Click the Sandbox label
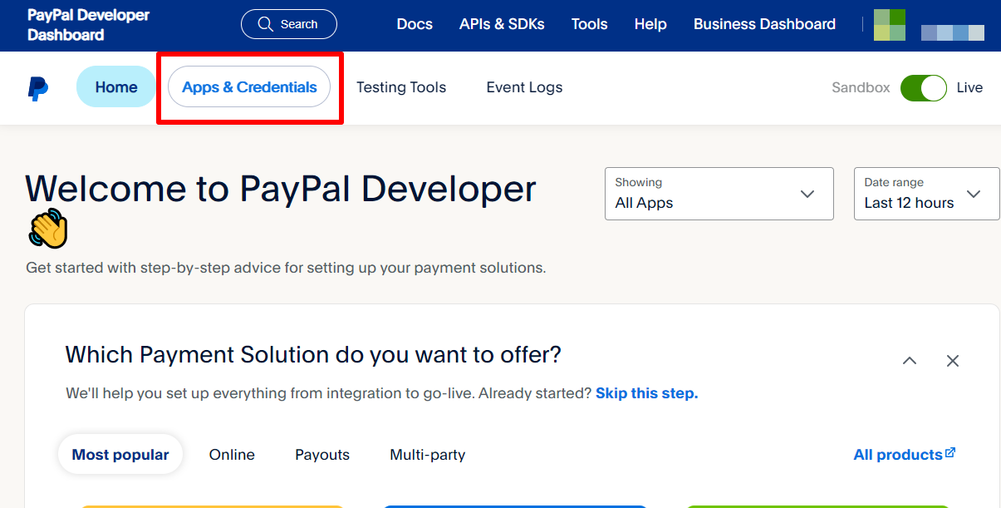The width and height of the screenshot is (1001, 508). pyautogui.click(x=861, y=87)
